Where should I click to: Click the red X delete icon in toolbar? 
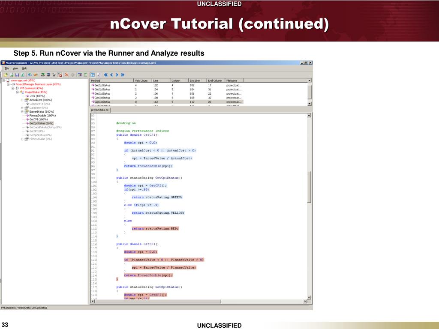coord(66,75)
